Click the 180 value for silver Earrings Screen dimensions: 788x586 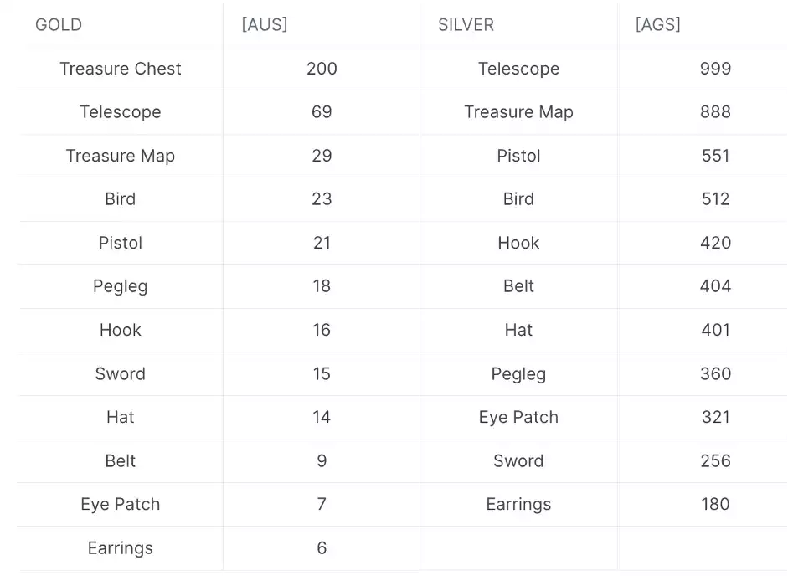(716, 504)
